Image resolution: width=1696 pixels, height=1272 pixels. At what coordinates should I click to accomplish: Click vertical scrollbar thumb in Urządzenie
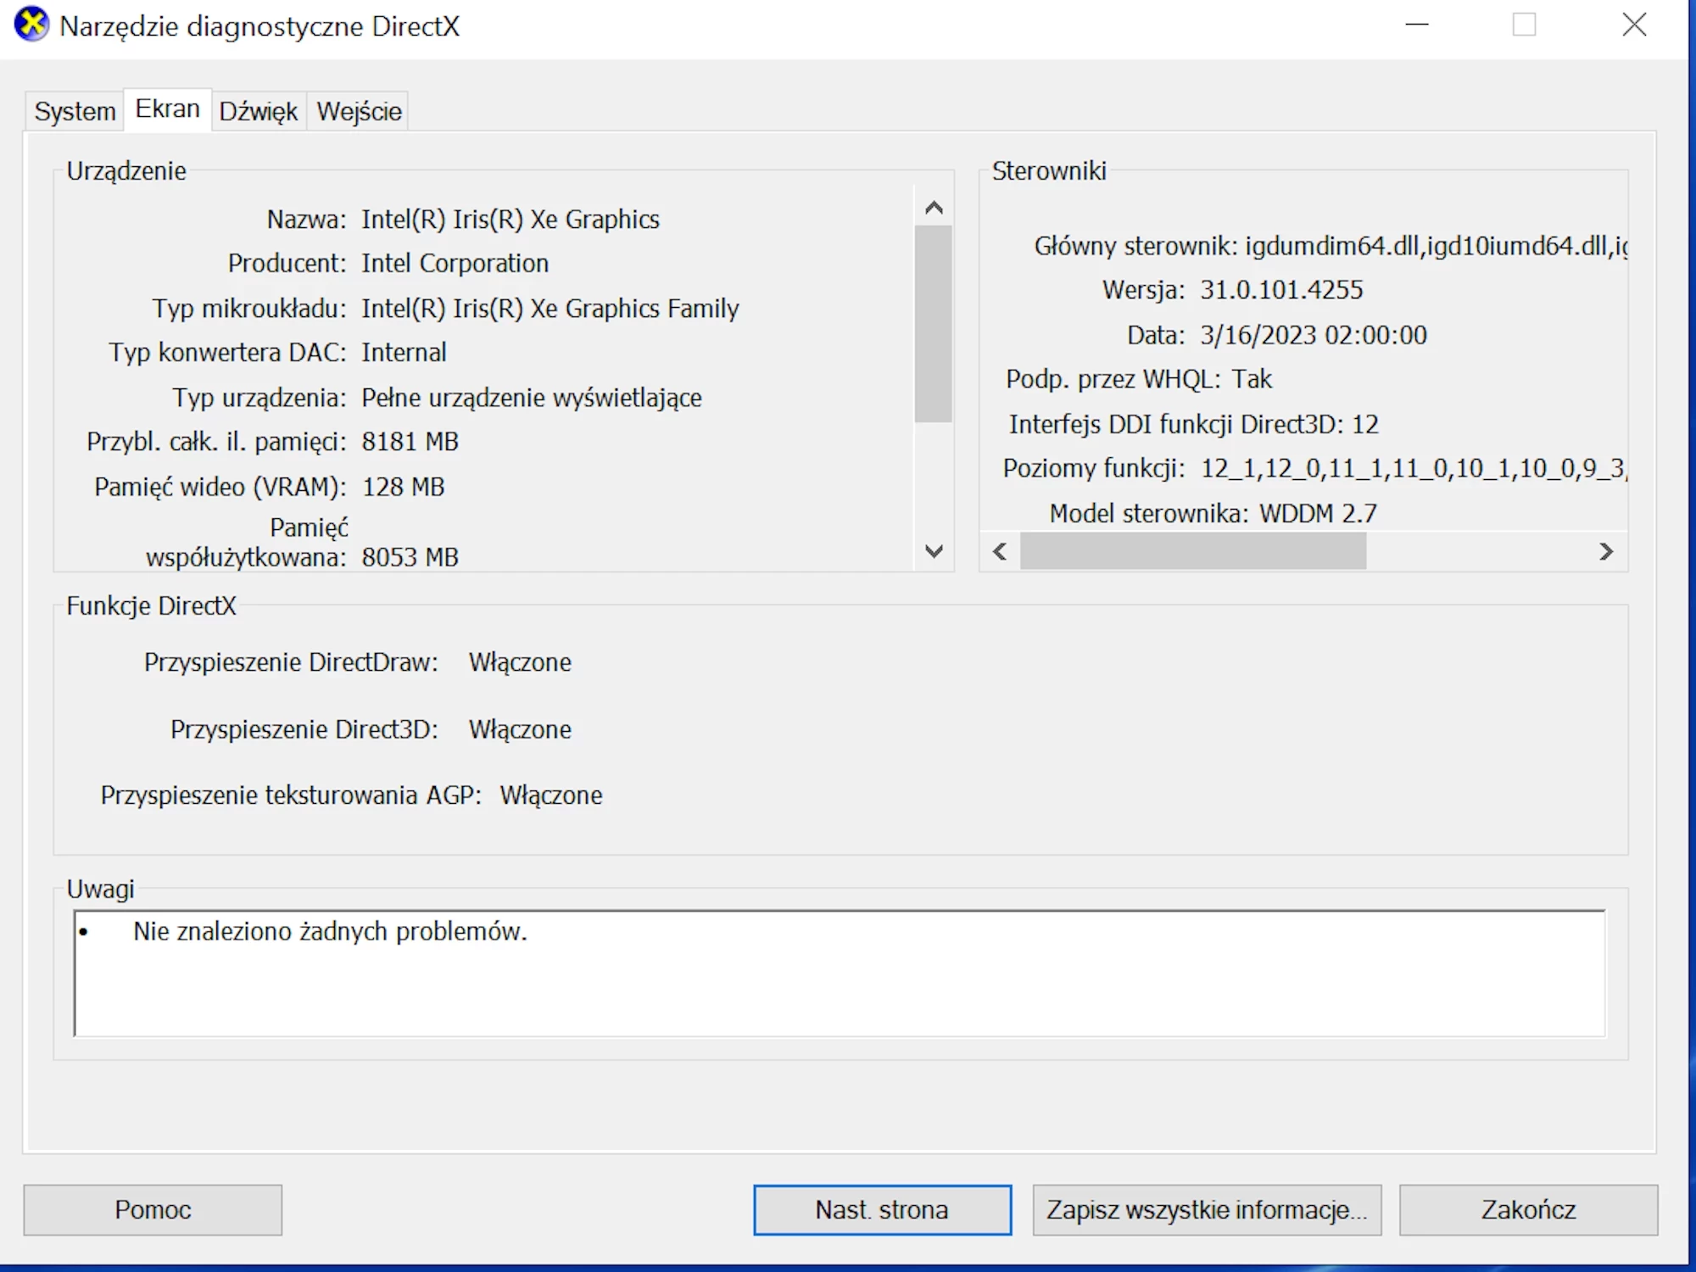point(934,322)
